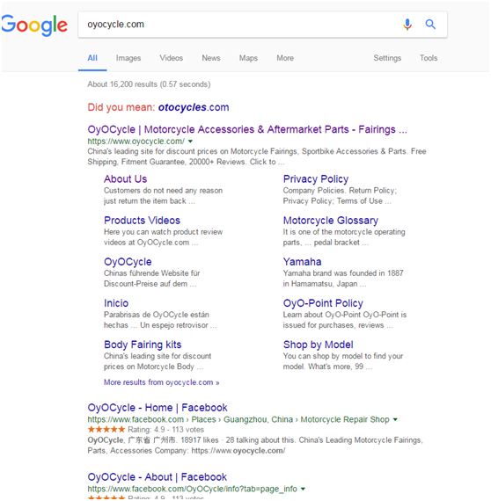This screenshot has height=501, width=491.
Task: Click the blue search magnifier icon
Action: coord(430,25)
